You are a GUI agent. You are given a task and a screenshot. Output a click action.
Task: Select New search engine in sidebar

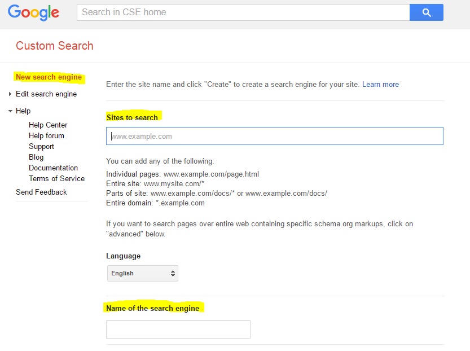tap(49, 77)
